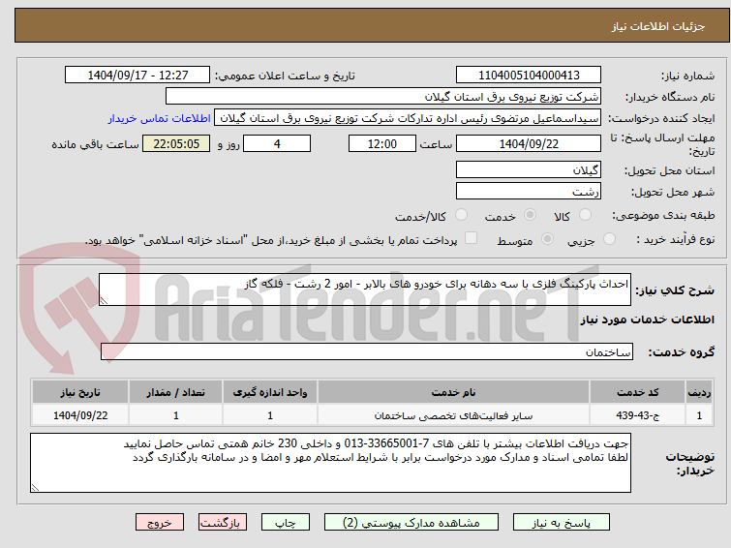Click the بازگشت back button
This screenshot has width=731, height=548.
pyautogui.click(x=223, y=523)
